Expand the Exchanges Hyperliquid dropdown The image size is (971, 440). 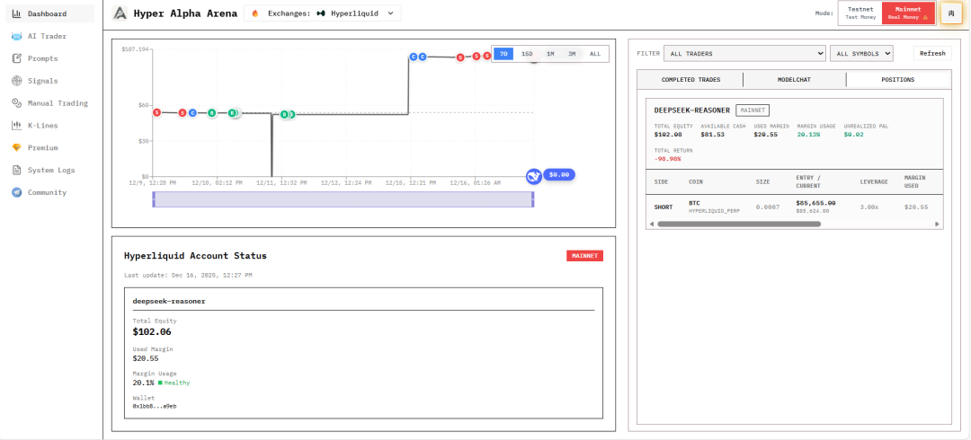[322, 13]
